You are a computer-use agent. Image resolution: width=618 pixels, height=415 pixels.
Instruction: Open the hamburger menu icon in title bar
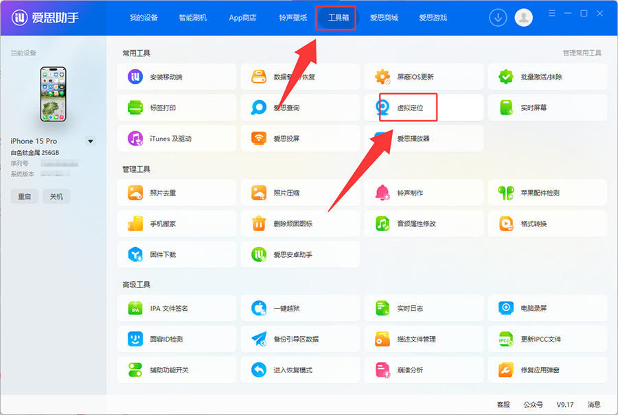tap(552, 14)
